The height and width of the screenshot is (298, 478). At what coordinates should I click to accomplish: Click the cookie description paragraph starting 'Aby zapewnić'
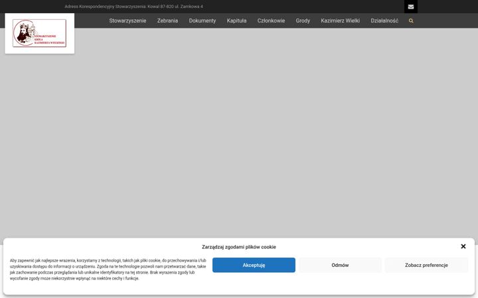pos(108,270)
